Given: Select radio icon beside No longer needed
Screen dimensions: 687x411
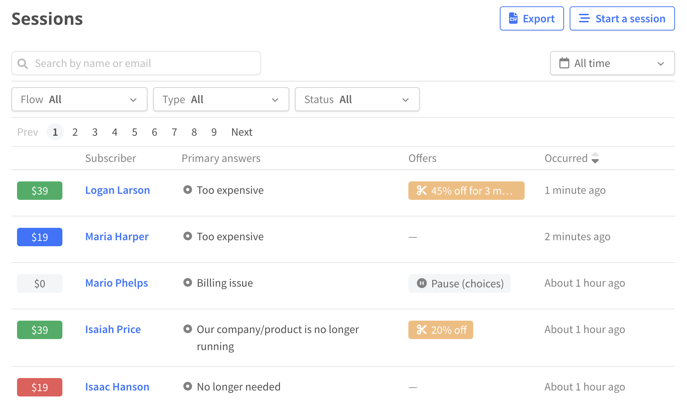Looking at the screenshot, I should coord(188,387).
